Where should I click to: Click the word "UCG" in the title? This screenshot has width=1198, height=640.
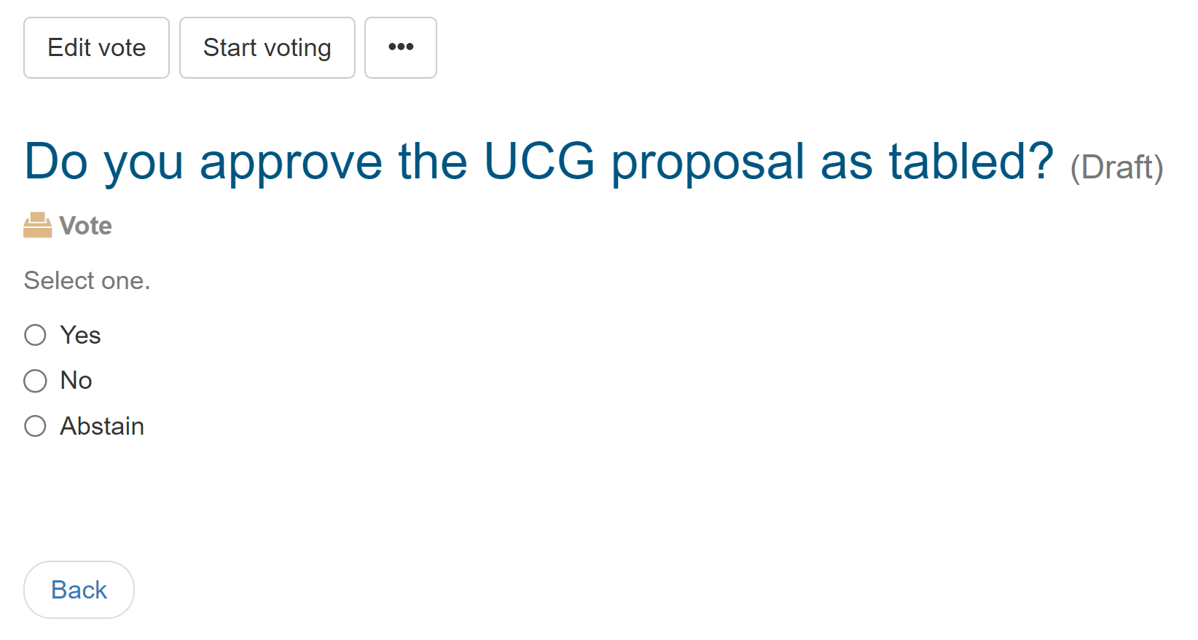[539, 162]
